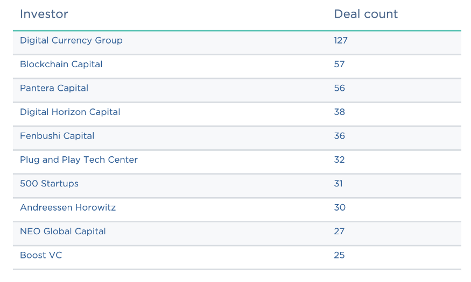Screen dimensions: 471x282
Task: Click the 36 deal count cell
Action: 339,136
